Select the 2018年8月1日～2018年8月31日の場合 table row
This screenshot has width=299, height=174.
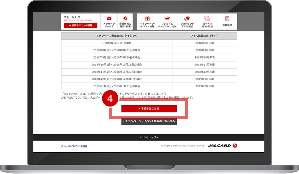pos(117,50)
